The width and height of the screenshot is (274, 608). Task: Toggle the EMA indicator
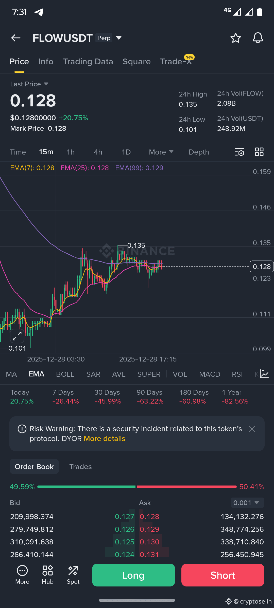(x=37, y=374)
